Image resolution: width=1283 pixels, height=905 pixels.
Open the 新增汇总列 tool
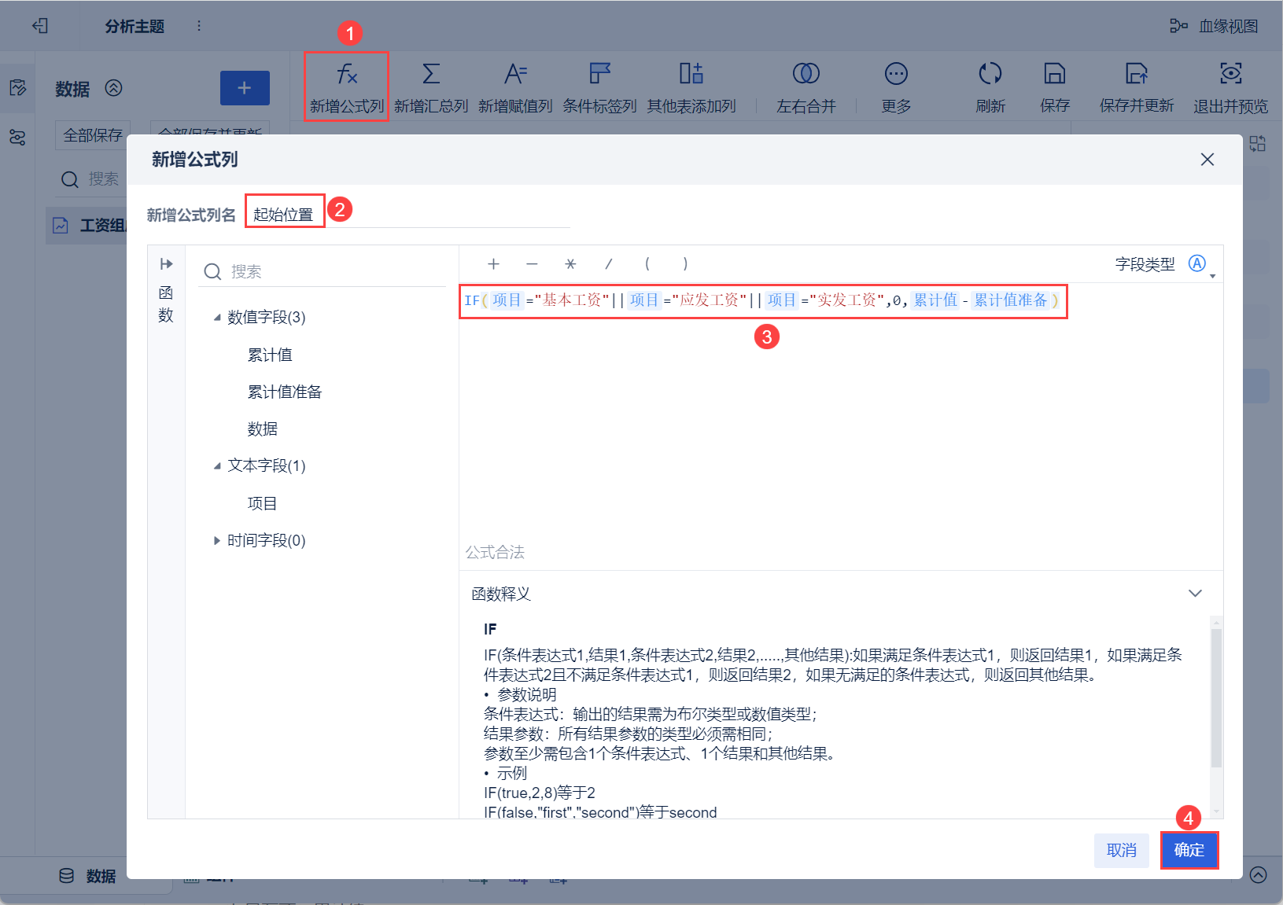pyautogui.click(x=430, y=86)
